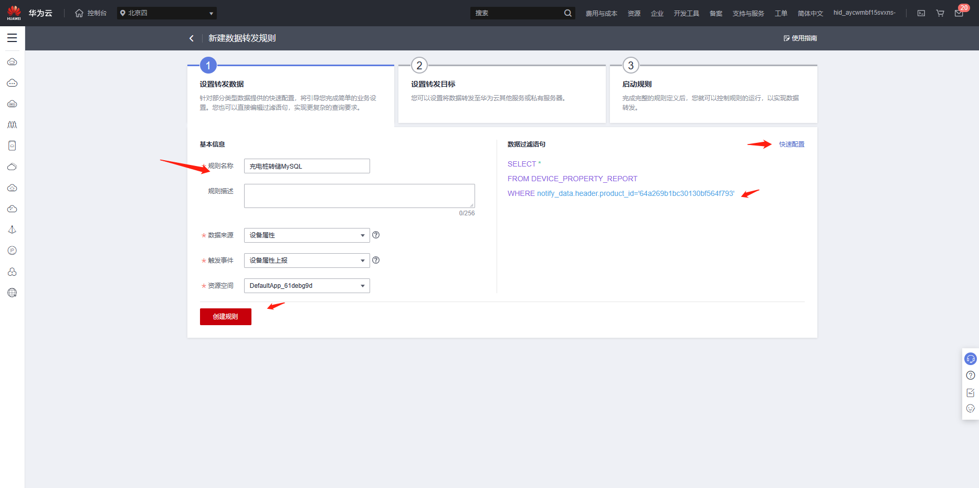Expand the 数据来源 dropdown
Image resolution: width=979 pixels, height=488 pixels.
click(x=307, y=235)
